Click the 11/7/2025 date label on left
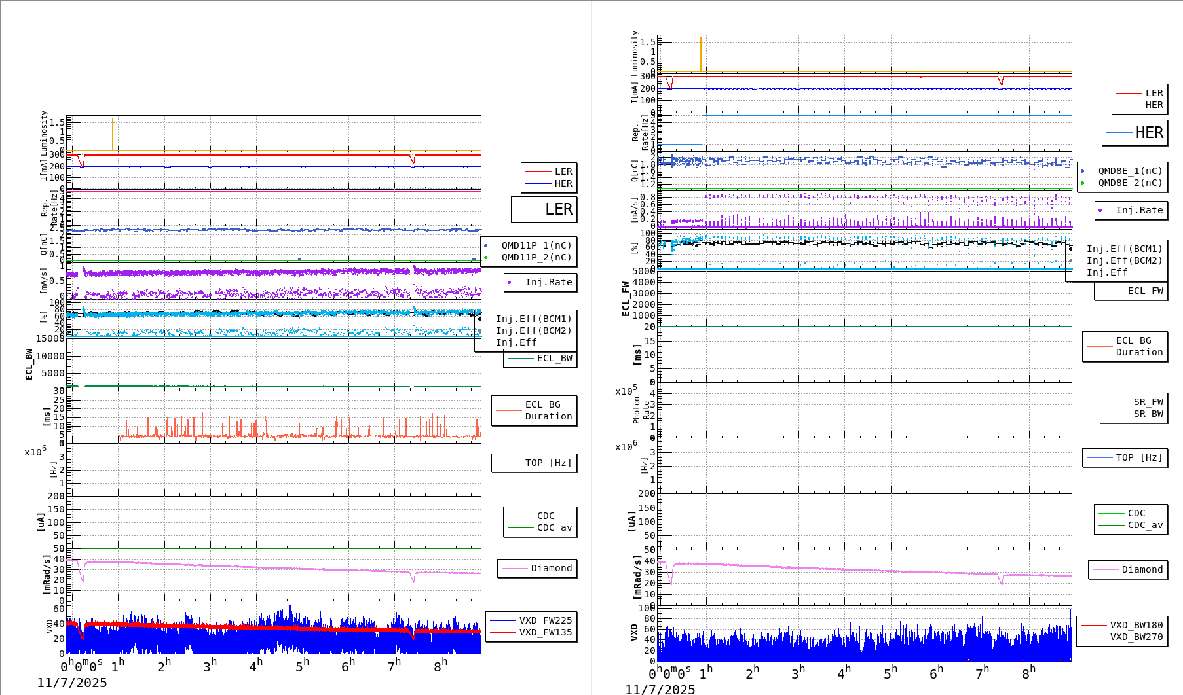Viewport: 1183px width, 695px height. coord(72,683)
